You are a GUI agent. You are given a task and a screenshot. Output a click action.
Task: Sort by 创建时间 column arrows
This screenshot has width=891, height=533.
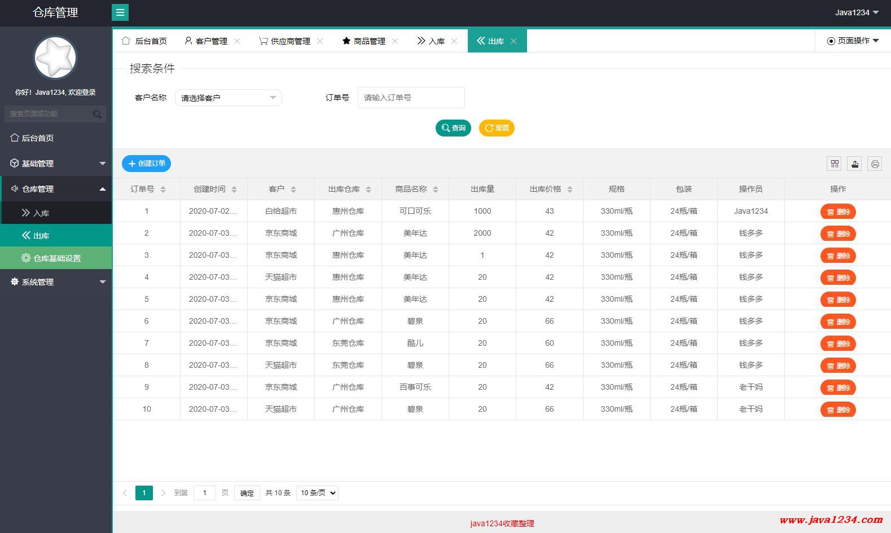coord(234,190)
